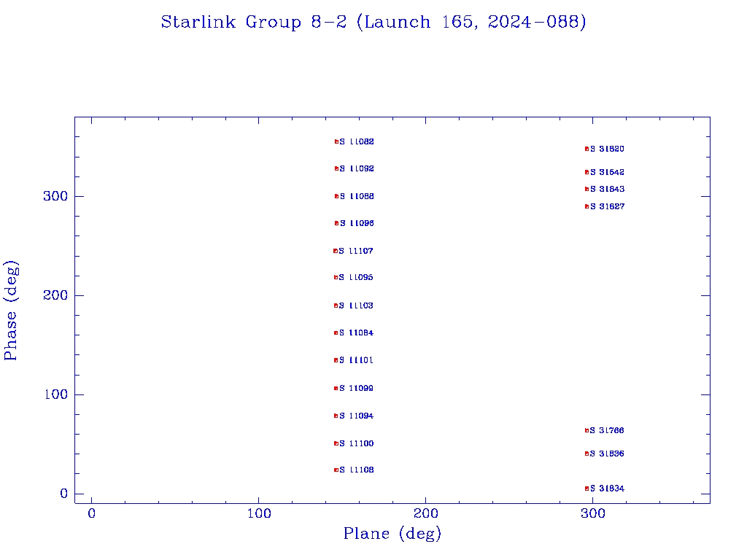Image resolution: width=747 pixels, height=560 pixels.
Task: Click the red marker for S 11094
Action: point(336,416)
